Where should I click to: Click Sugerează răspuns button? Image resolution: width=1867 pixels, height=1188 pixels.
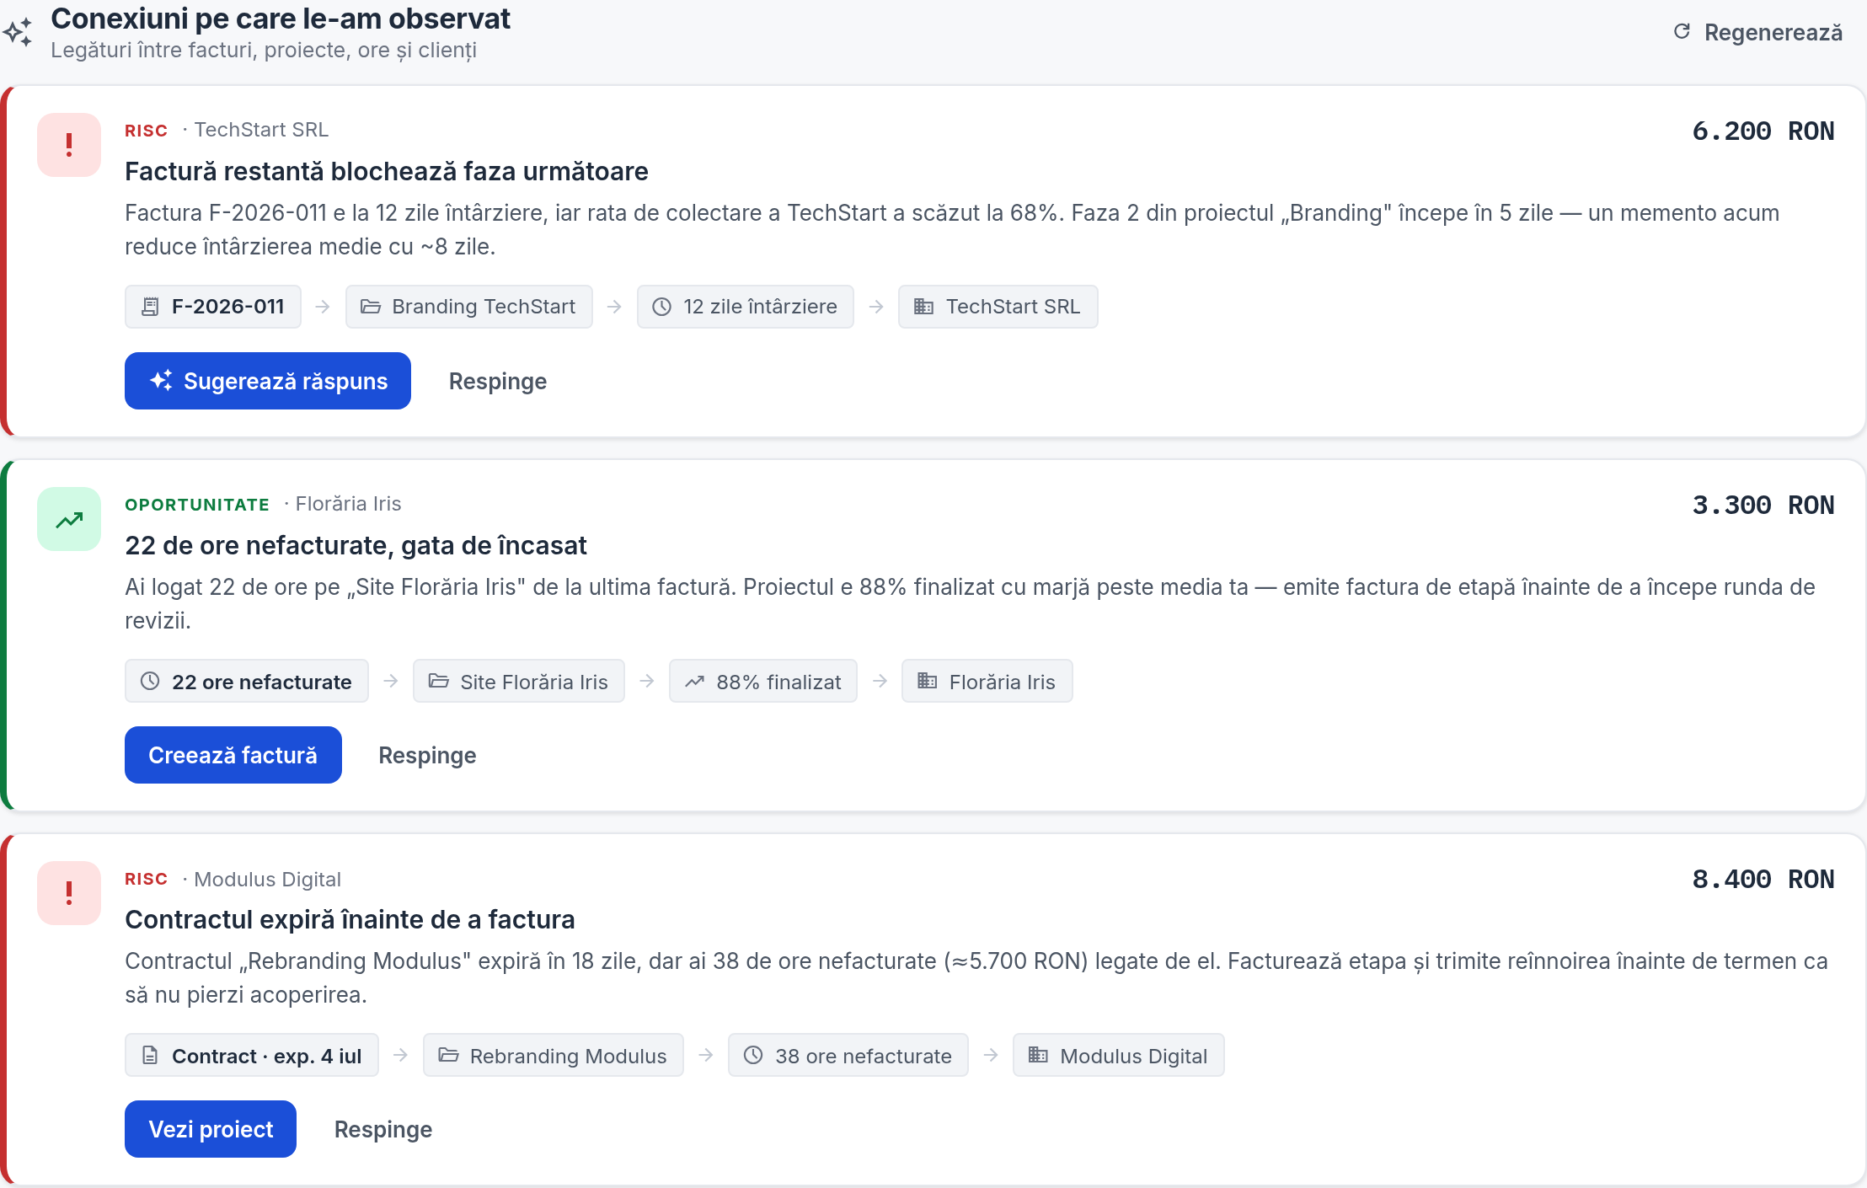(x=268, y=381)
